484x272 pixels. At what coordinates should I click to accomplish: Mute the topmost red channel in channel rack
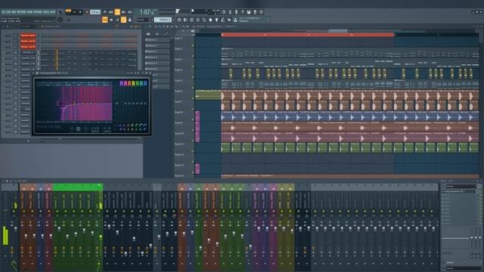click(x=4, y=36)
